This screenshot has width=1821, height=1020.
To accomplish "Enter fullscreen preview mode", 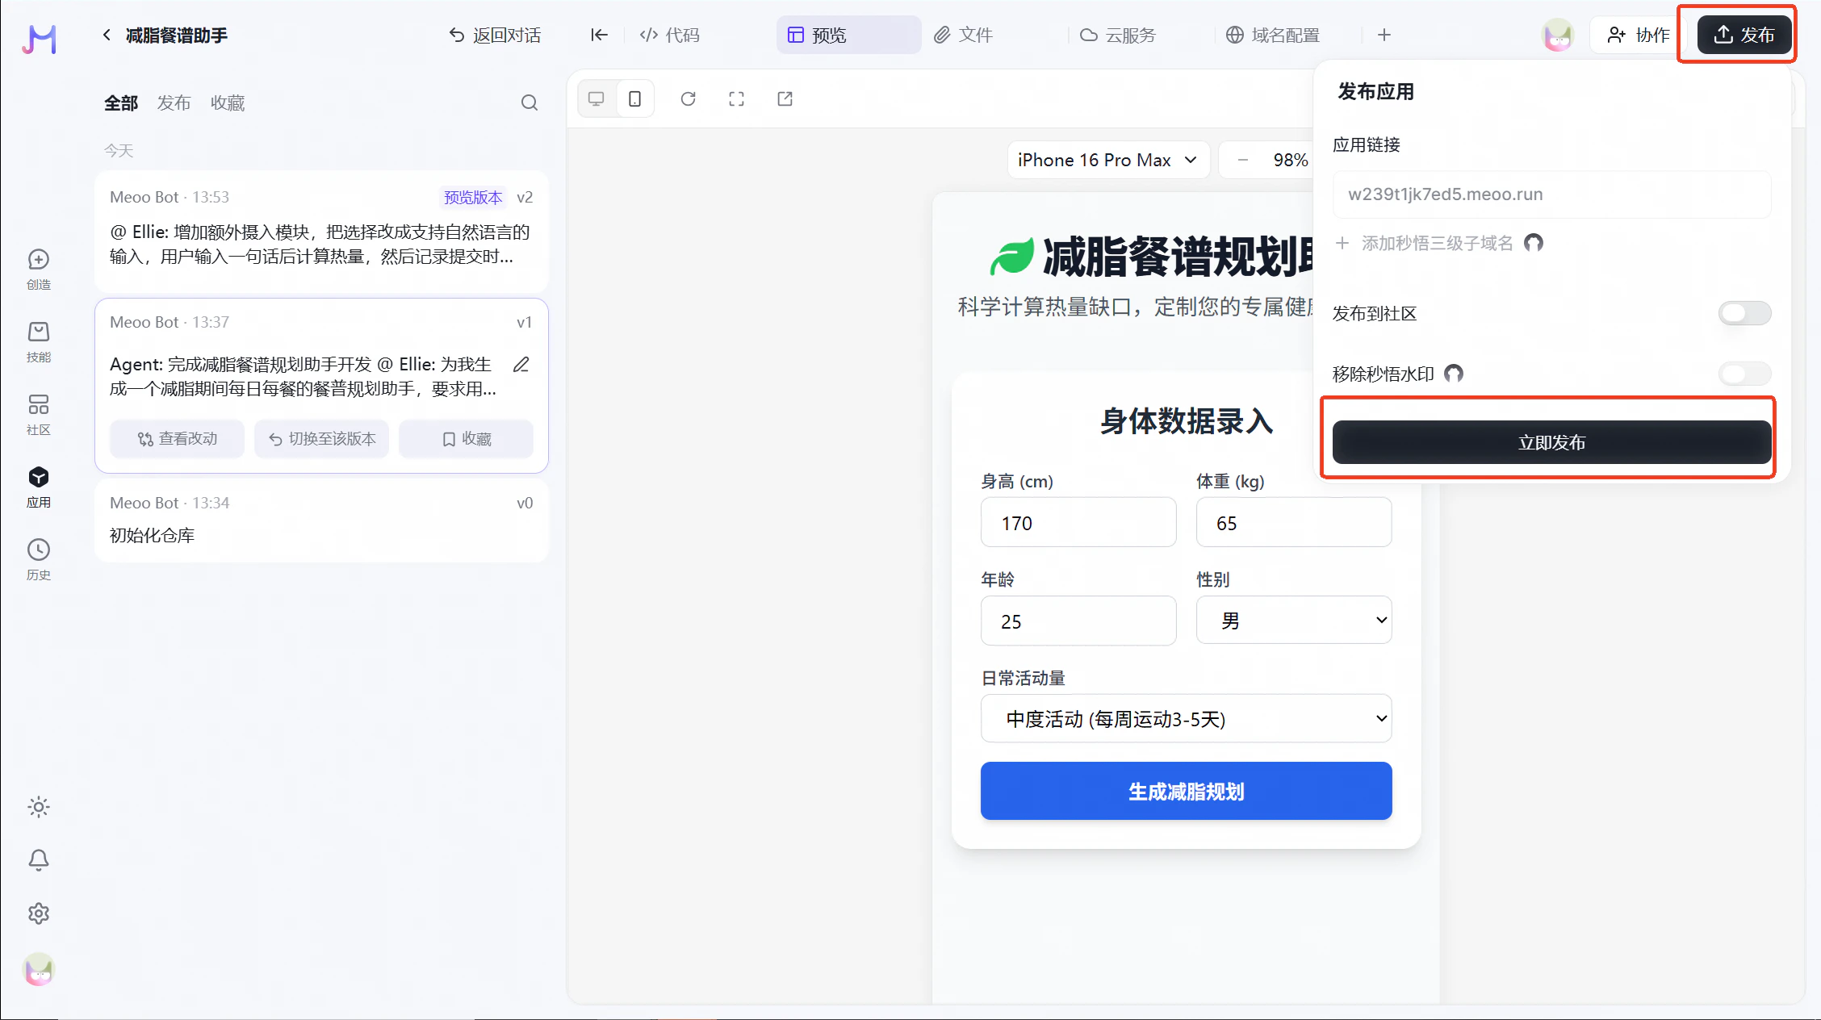I will pos(736,98).
